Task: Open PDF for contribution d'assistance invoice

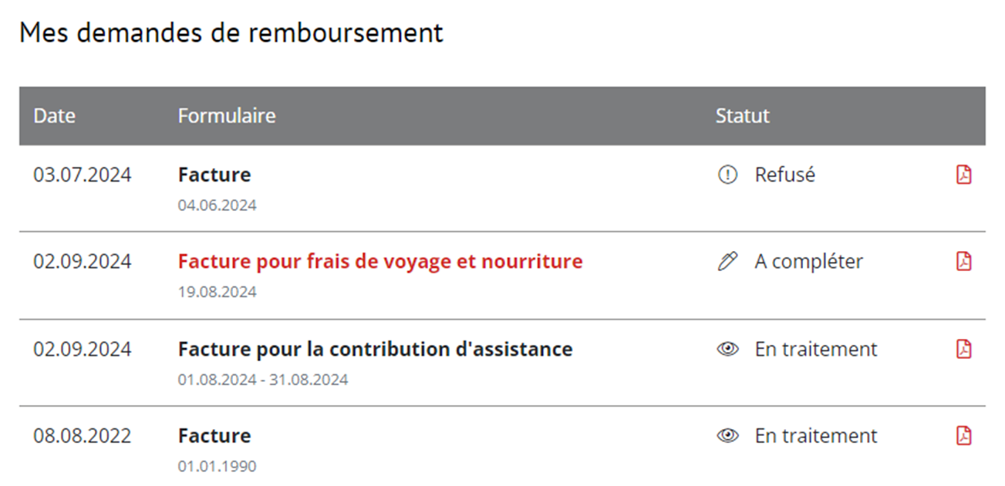Action: coord(963,349)
